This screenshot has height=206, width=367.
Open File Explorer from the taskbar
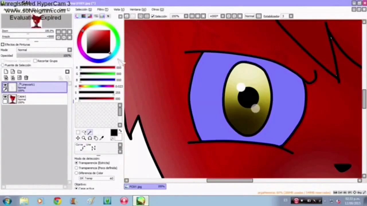click(24, 201)
